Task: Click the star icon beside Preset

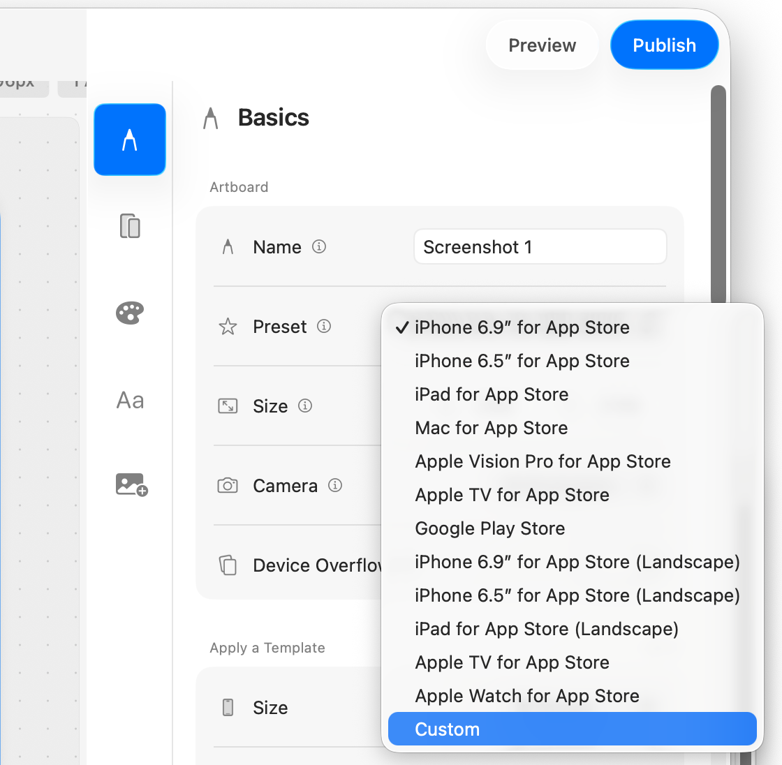Action: point(228,327)
